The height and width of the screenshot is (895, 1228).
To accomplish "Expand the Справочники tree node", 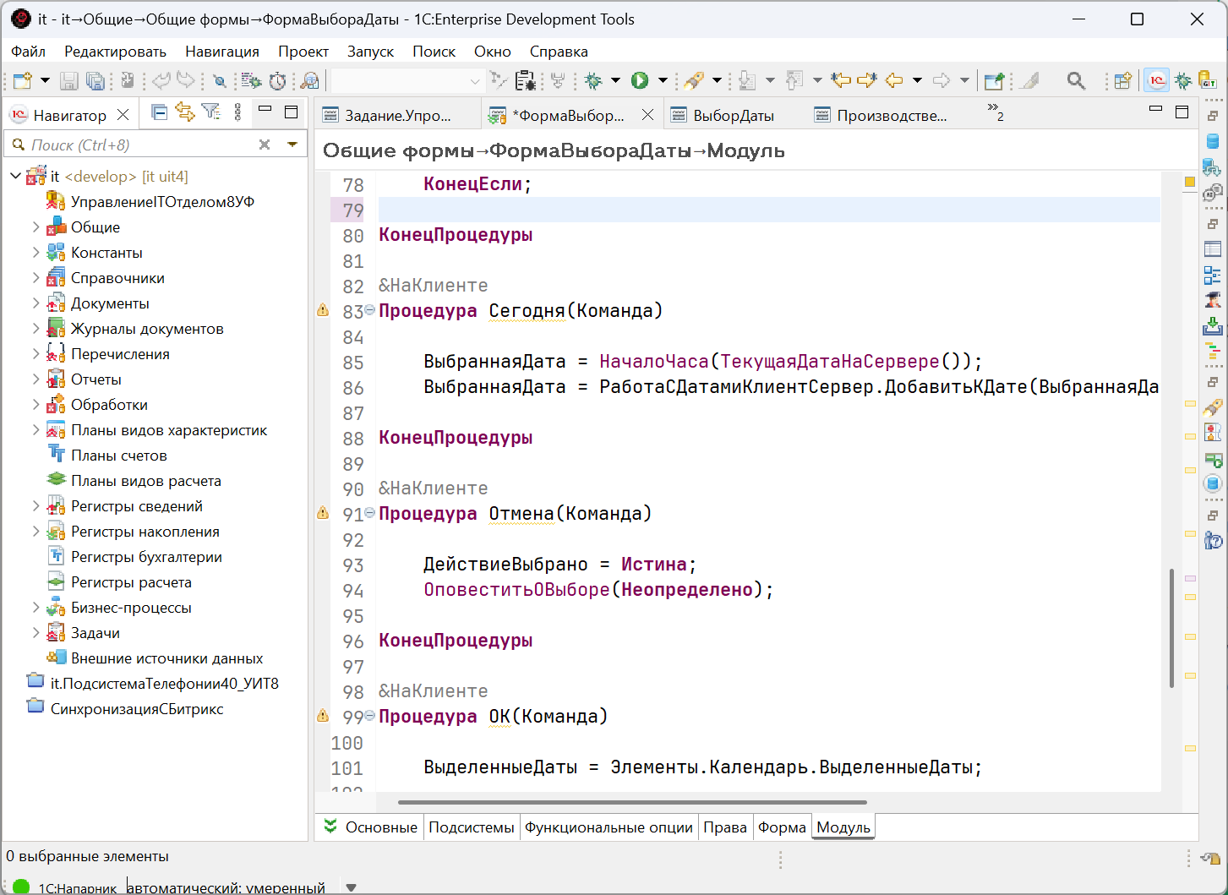I will (x=35, y=278).
